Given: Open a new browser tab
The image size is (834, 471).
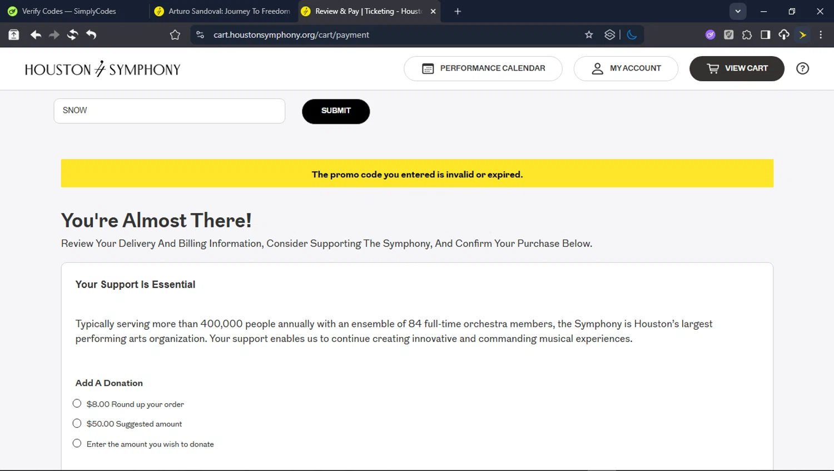Looking at the screenshot, I should pyautogui.click(x=458, y=11).
